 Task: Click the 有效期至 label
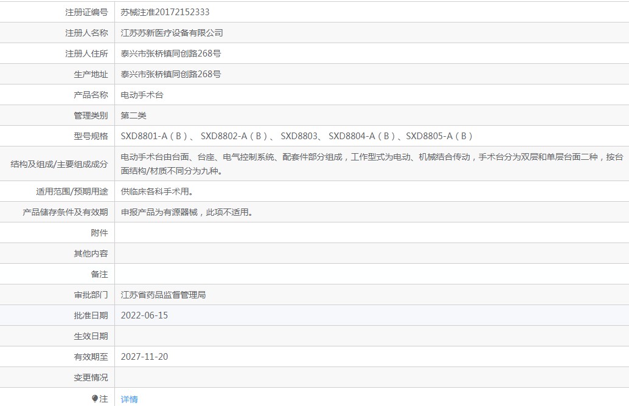(91, 357)
